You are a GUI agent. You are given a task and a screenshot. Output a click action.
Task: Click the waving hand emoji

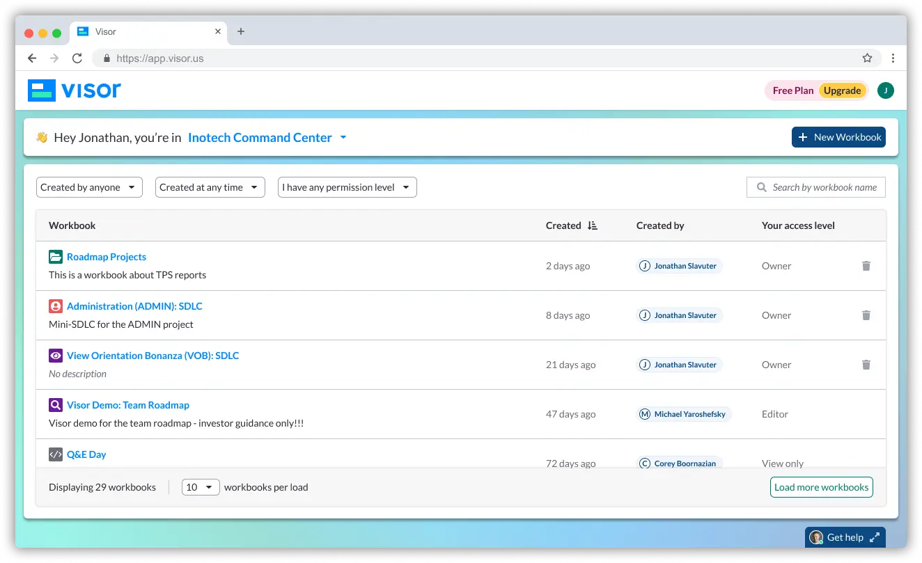(42, 137)
